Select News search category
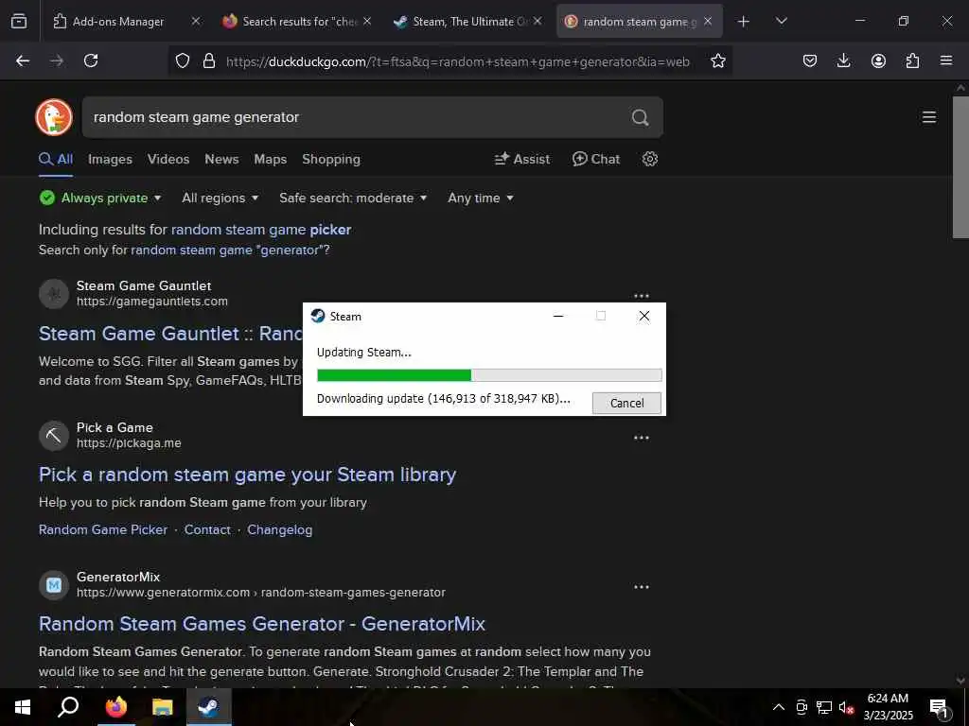The height and width of the screenshot is (726, 969). [221, 159]
